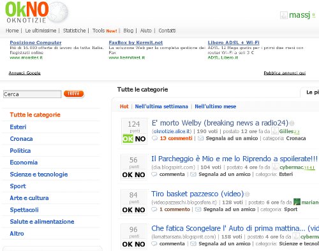Image resolution: width=319 pixels, height=251 pixels.
Task: Vote NO on E' morto Welby story
Action: pyautogui.click(x=140, y=139)
